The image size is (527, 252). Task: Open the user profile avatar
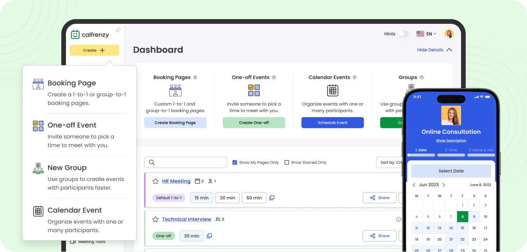[449, 34]
